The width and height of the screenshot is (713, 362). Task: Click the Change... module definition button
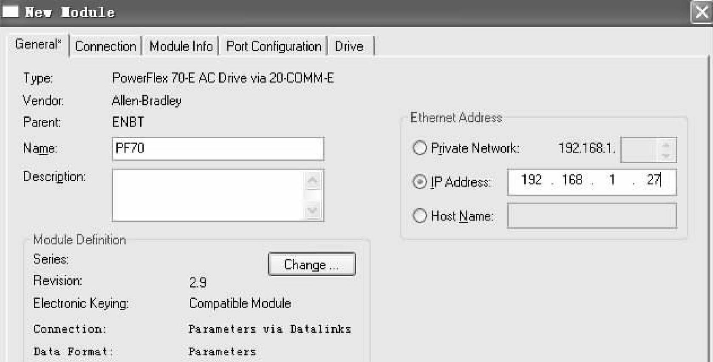tap(311, 265)
